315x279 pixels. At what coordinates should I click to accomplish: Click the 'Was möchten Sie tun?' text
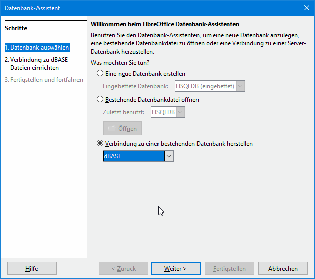pyautogui.click(x=120, y=63)
